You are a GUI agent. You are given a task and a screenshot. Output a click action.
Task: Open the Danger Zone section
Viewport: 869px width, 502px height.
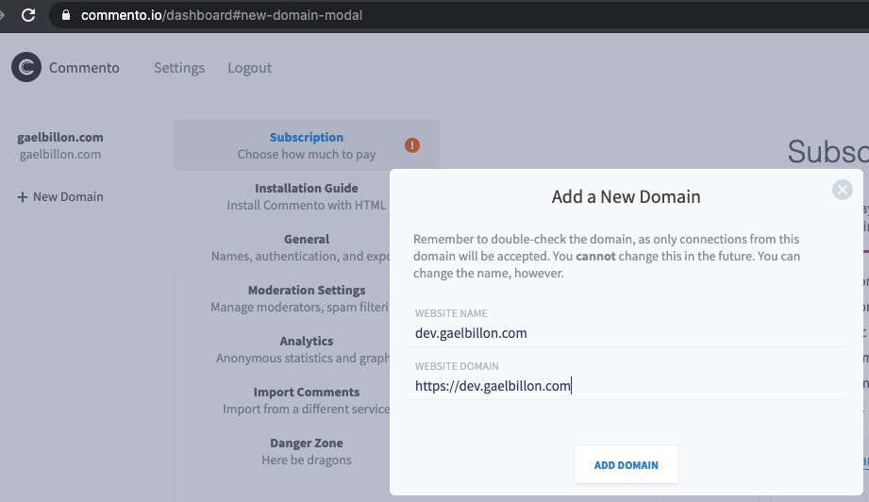(307, 451)
